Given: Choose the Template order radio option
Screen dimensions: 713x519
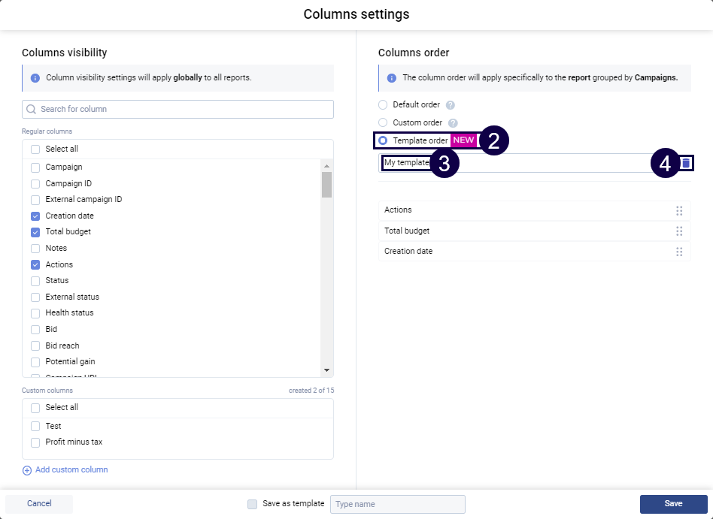Looking at the screenshot, I should tap(383, 140).
